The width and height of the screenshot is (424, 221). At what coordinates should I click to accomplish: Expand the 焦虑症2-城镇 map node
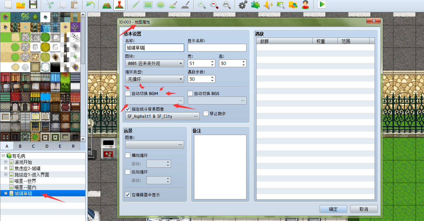[x=6, y=168]
